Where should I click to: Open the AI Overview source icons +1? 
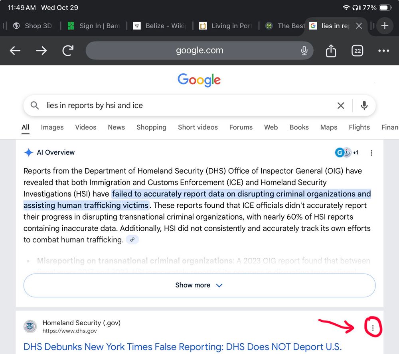point(347,153)
